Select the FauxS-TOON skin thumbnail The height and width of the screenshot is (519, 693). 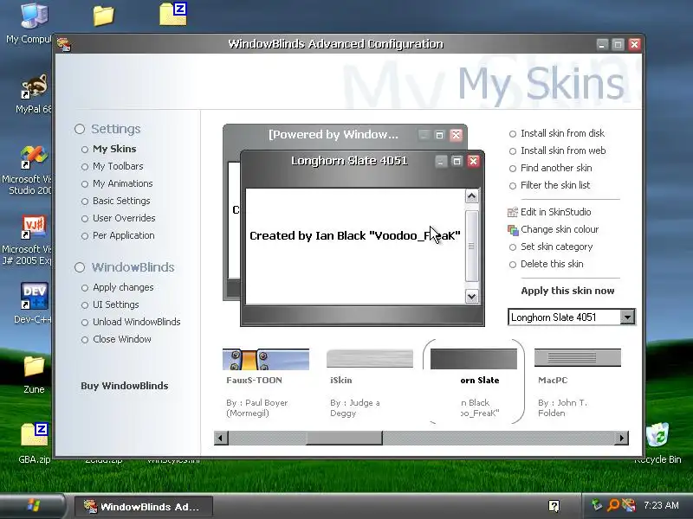[266, 359]
